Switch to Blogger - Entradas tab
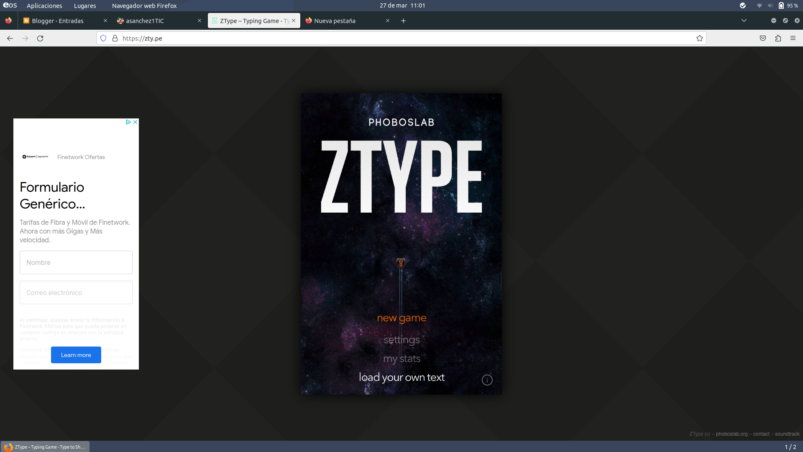Screen dimensions: 803x452 pyautogui.click(x=58, y=21)
